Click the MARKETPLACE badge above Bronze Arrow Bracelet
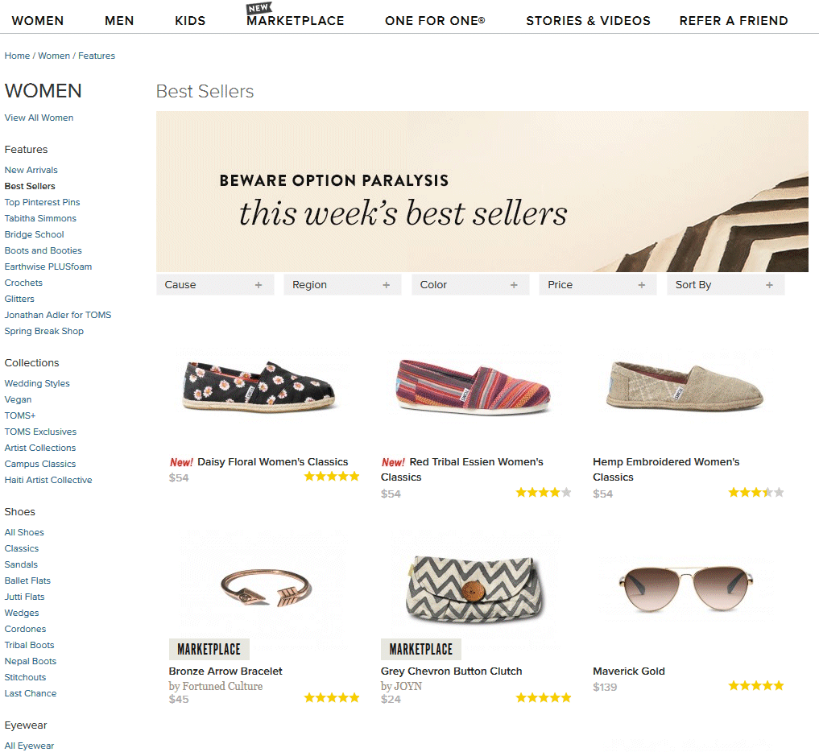 (x=209, y=649)
